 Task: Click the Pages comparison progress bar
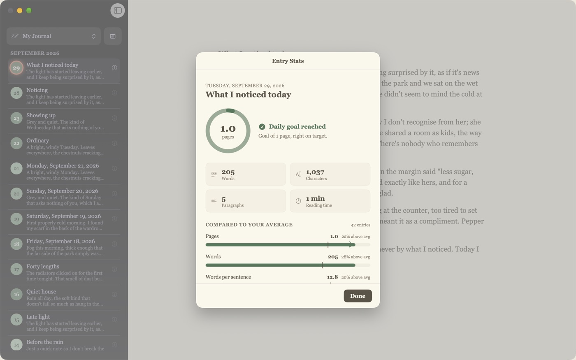point(288,245)
